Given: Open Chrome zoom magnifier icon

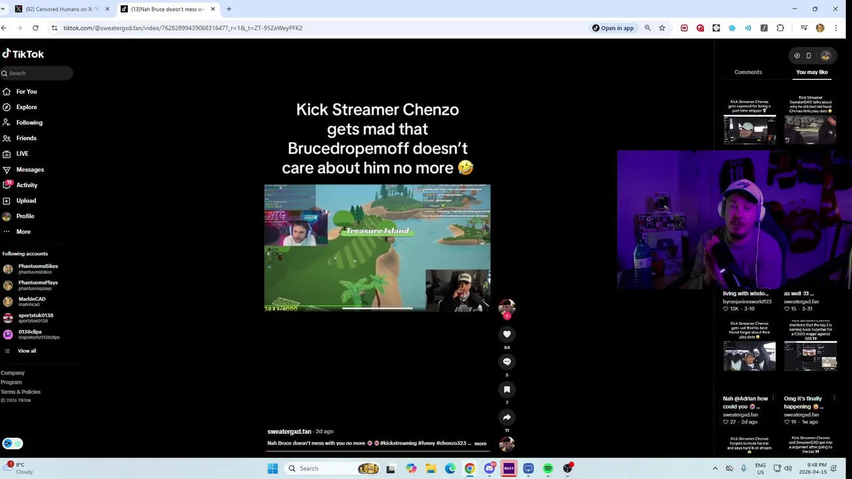Looking at the screenshot, I should click(647, 28).
